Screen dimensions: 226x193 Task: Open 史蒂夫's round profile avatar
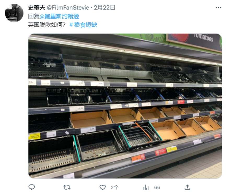(x=14, y=13)
